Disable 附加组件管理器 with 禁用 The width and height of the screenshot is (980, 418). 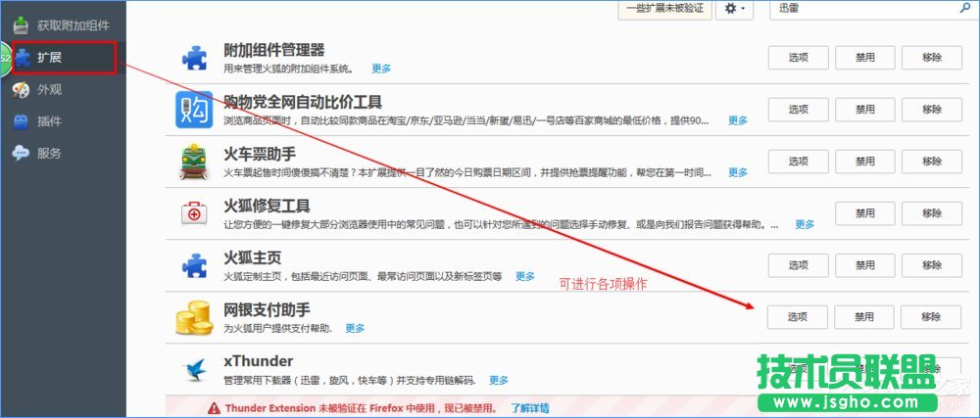[x=865, y=58]
